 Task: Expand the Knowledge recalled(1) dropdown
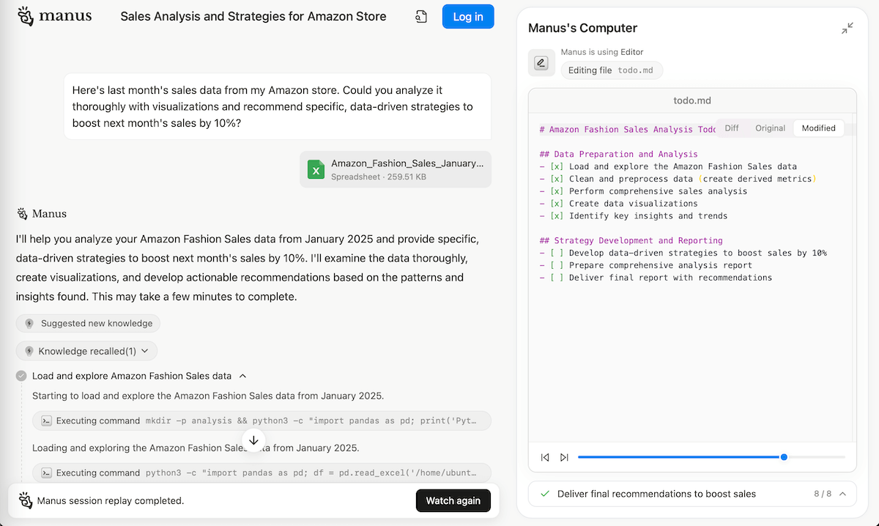click(86, 351)
